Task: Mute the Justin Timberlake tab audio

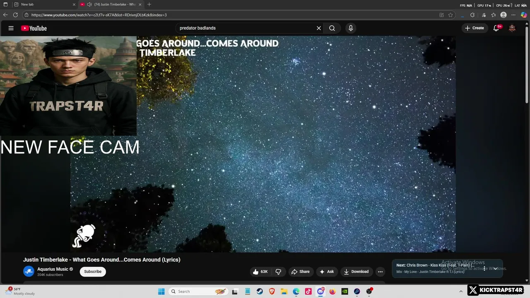Action: tap(89, 5)
